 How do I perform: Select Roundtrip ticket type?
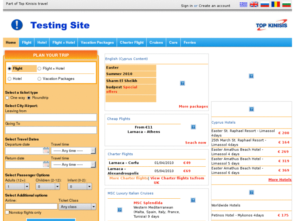coord(29,98)
